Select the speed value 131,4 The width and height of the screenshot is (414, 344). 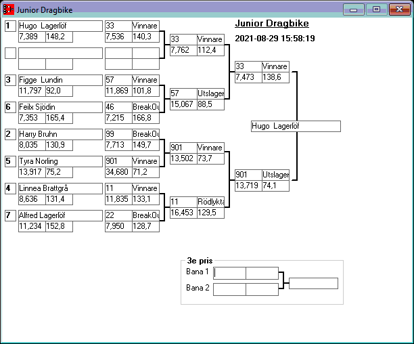pyautogui.click(x=59, y=199)
